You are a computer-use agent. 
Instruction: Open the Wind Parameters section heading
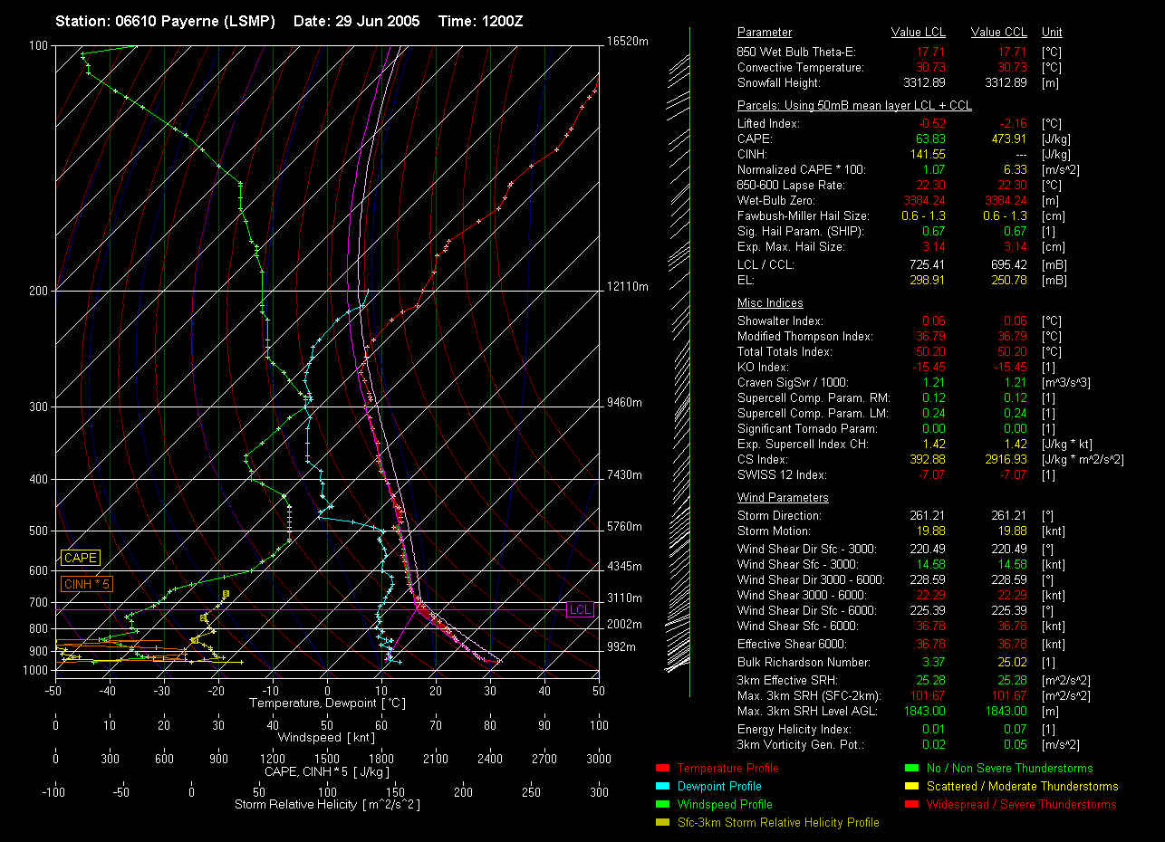[x=783, y=498]
